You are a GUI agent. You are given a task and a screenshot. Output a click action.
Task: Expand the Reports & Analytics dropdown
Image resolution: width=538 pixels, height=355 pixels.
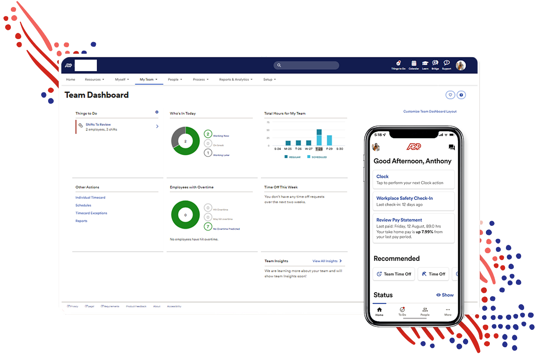click(x=236, y=80)
